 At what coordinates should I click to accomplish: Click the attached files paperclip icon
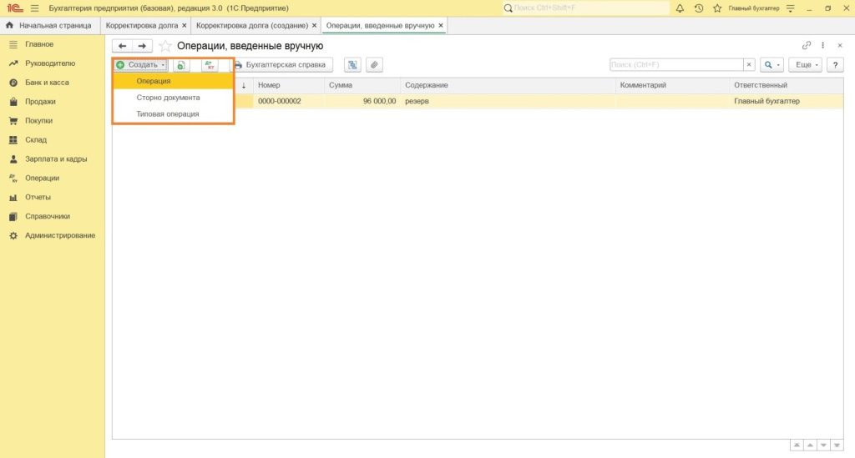pos(375,64)
